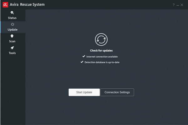Click the checkmark beside Internet connection available
Image resolution: width=188 pixels, height=125 pixels.
(x=84, y=56)
